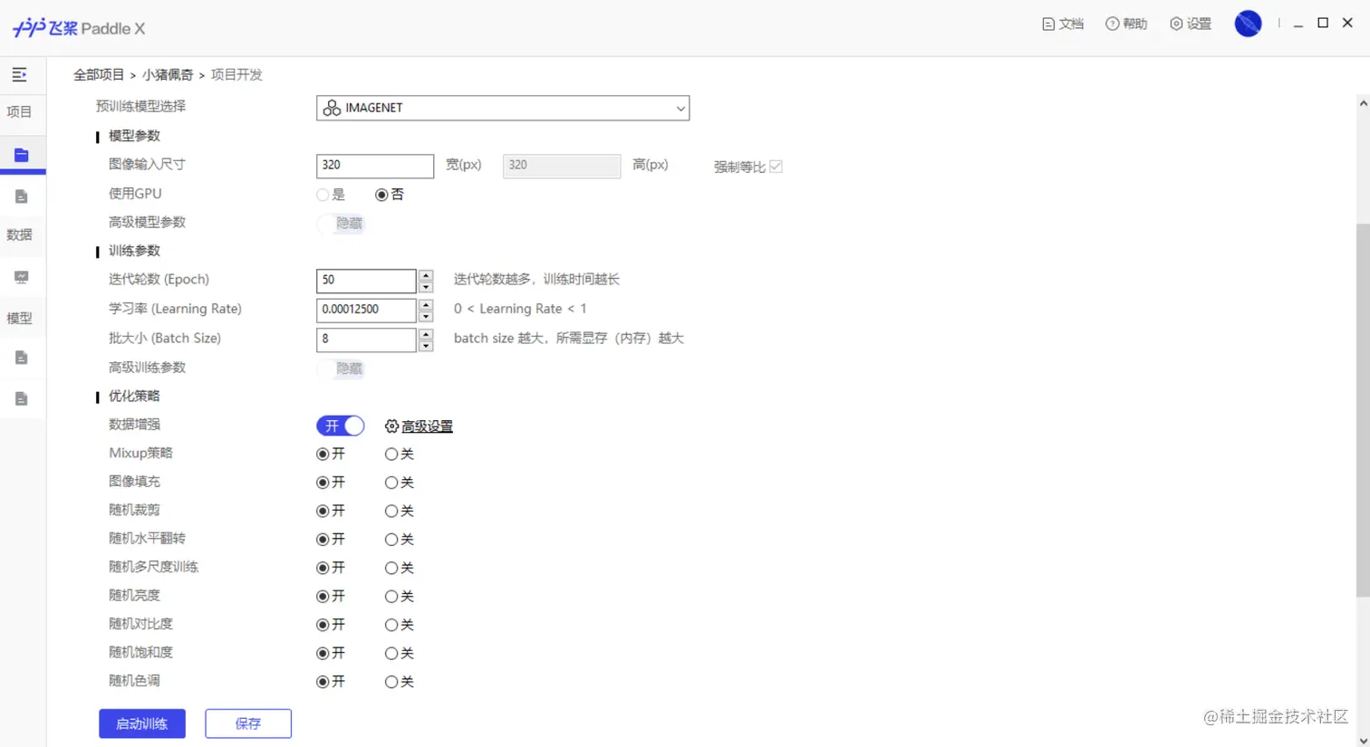Click the 优化策略 section heading
The height and width of the screenshot is (747, 1370).
[134, 396]
